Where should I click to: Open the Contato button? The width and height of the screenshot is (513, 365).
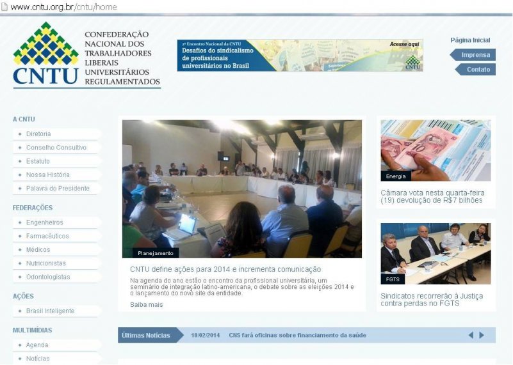477,69
